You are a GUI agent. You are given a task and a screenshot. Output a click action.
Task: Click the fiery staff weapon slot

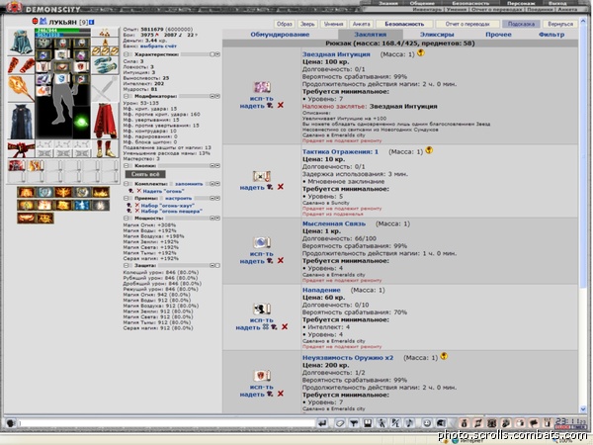(21, 89)
